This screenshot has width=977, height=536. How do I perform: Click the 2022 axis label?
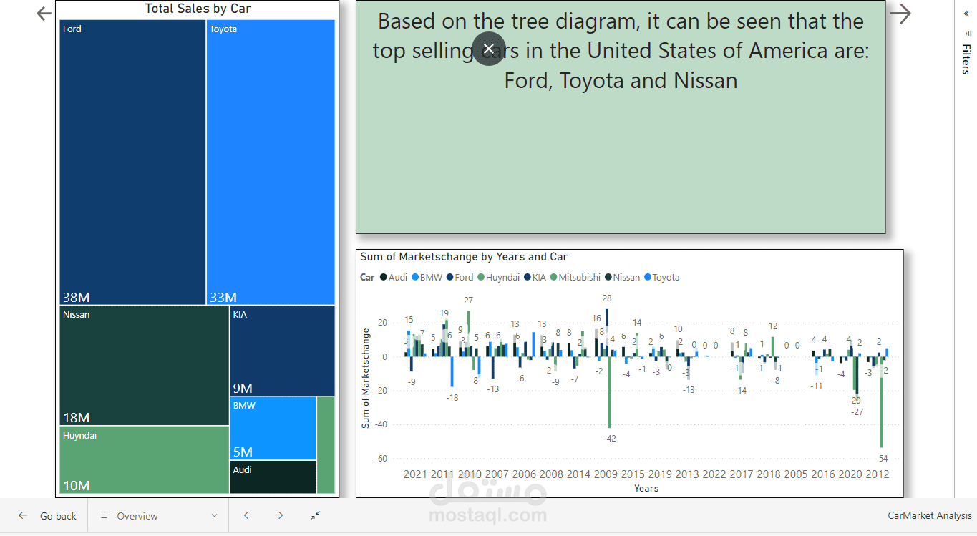coord(714,474)
